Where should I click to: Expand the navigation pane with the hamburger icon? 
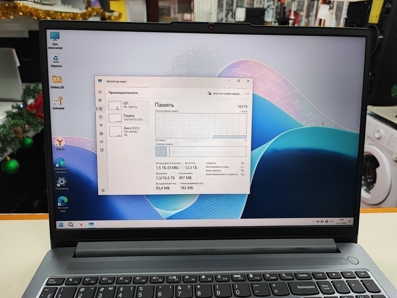point(100,92)
